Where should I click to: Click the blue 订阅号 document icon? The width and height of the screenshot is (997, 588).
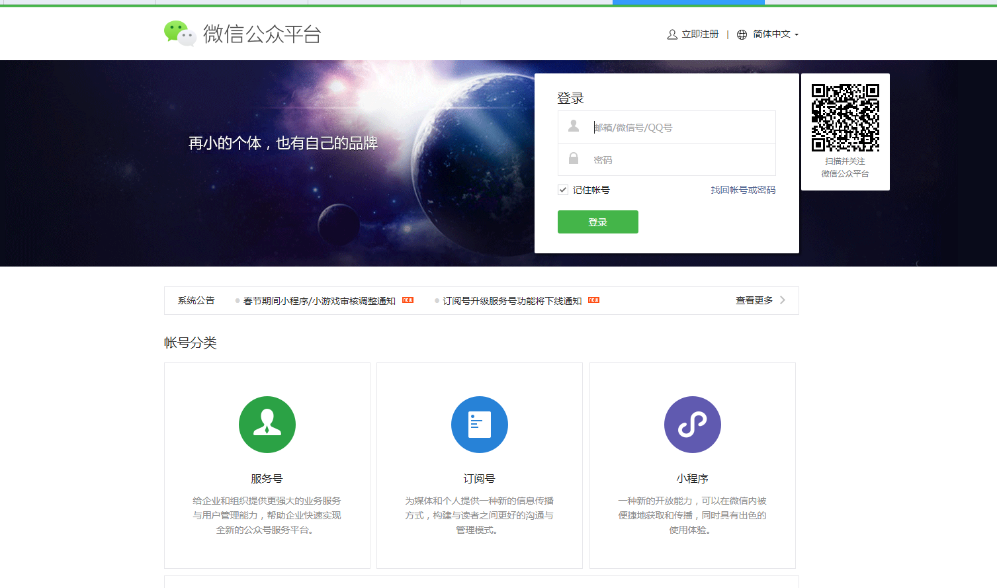[x=480, y=425]
